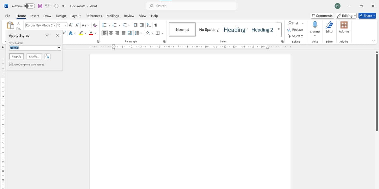Open line and paragraph spacing options
The image size is (379, 189).
138,33
